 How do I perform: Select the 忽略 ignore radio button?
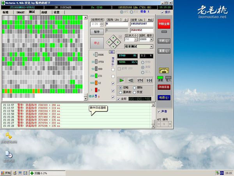[121, 88]
